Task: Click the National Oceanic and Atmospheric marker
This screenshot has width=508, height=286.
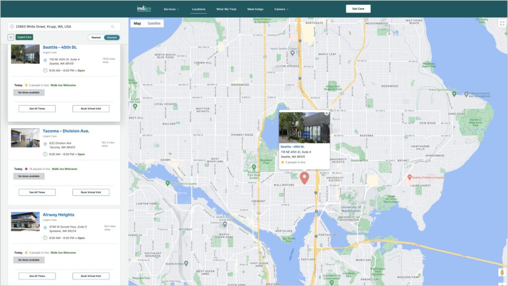Action: [466, 95]
